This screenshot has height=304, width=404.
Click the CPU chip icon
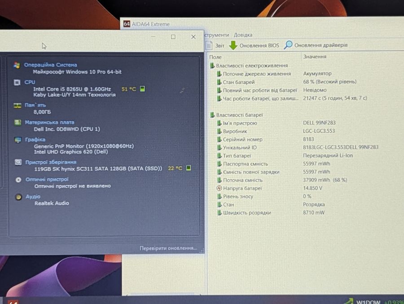[x=17, y=83]
